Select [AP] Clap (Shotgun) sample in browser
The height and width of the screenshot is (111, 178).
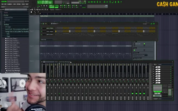13,51
